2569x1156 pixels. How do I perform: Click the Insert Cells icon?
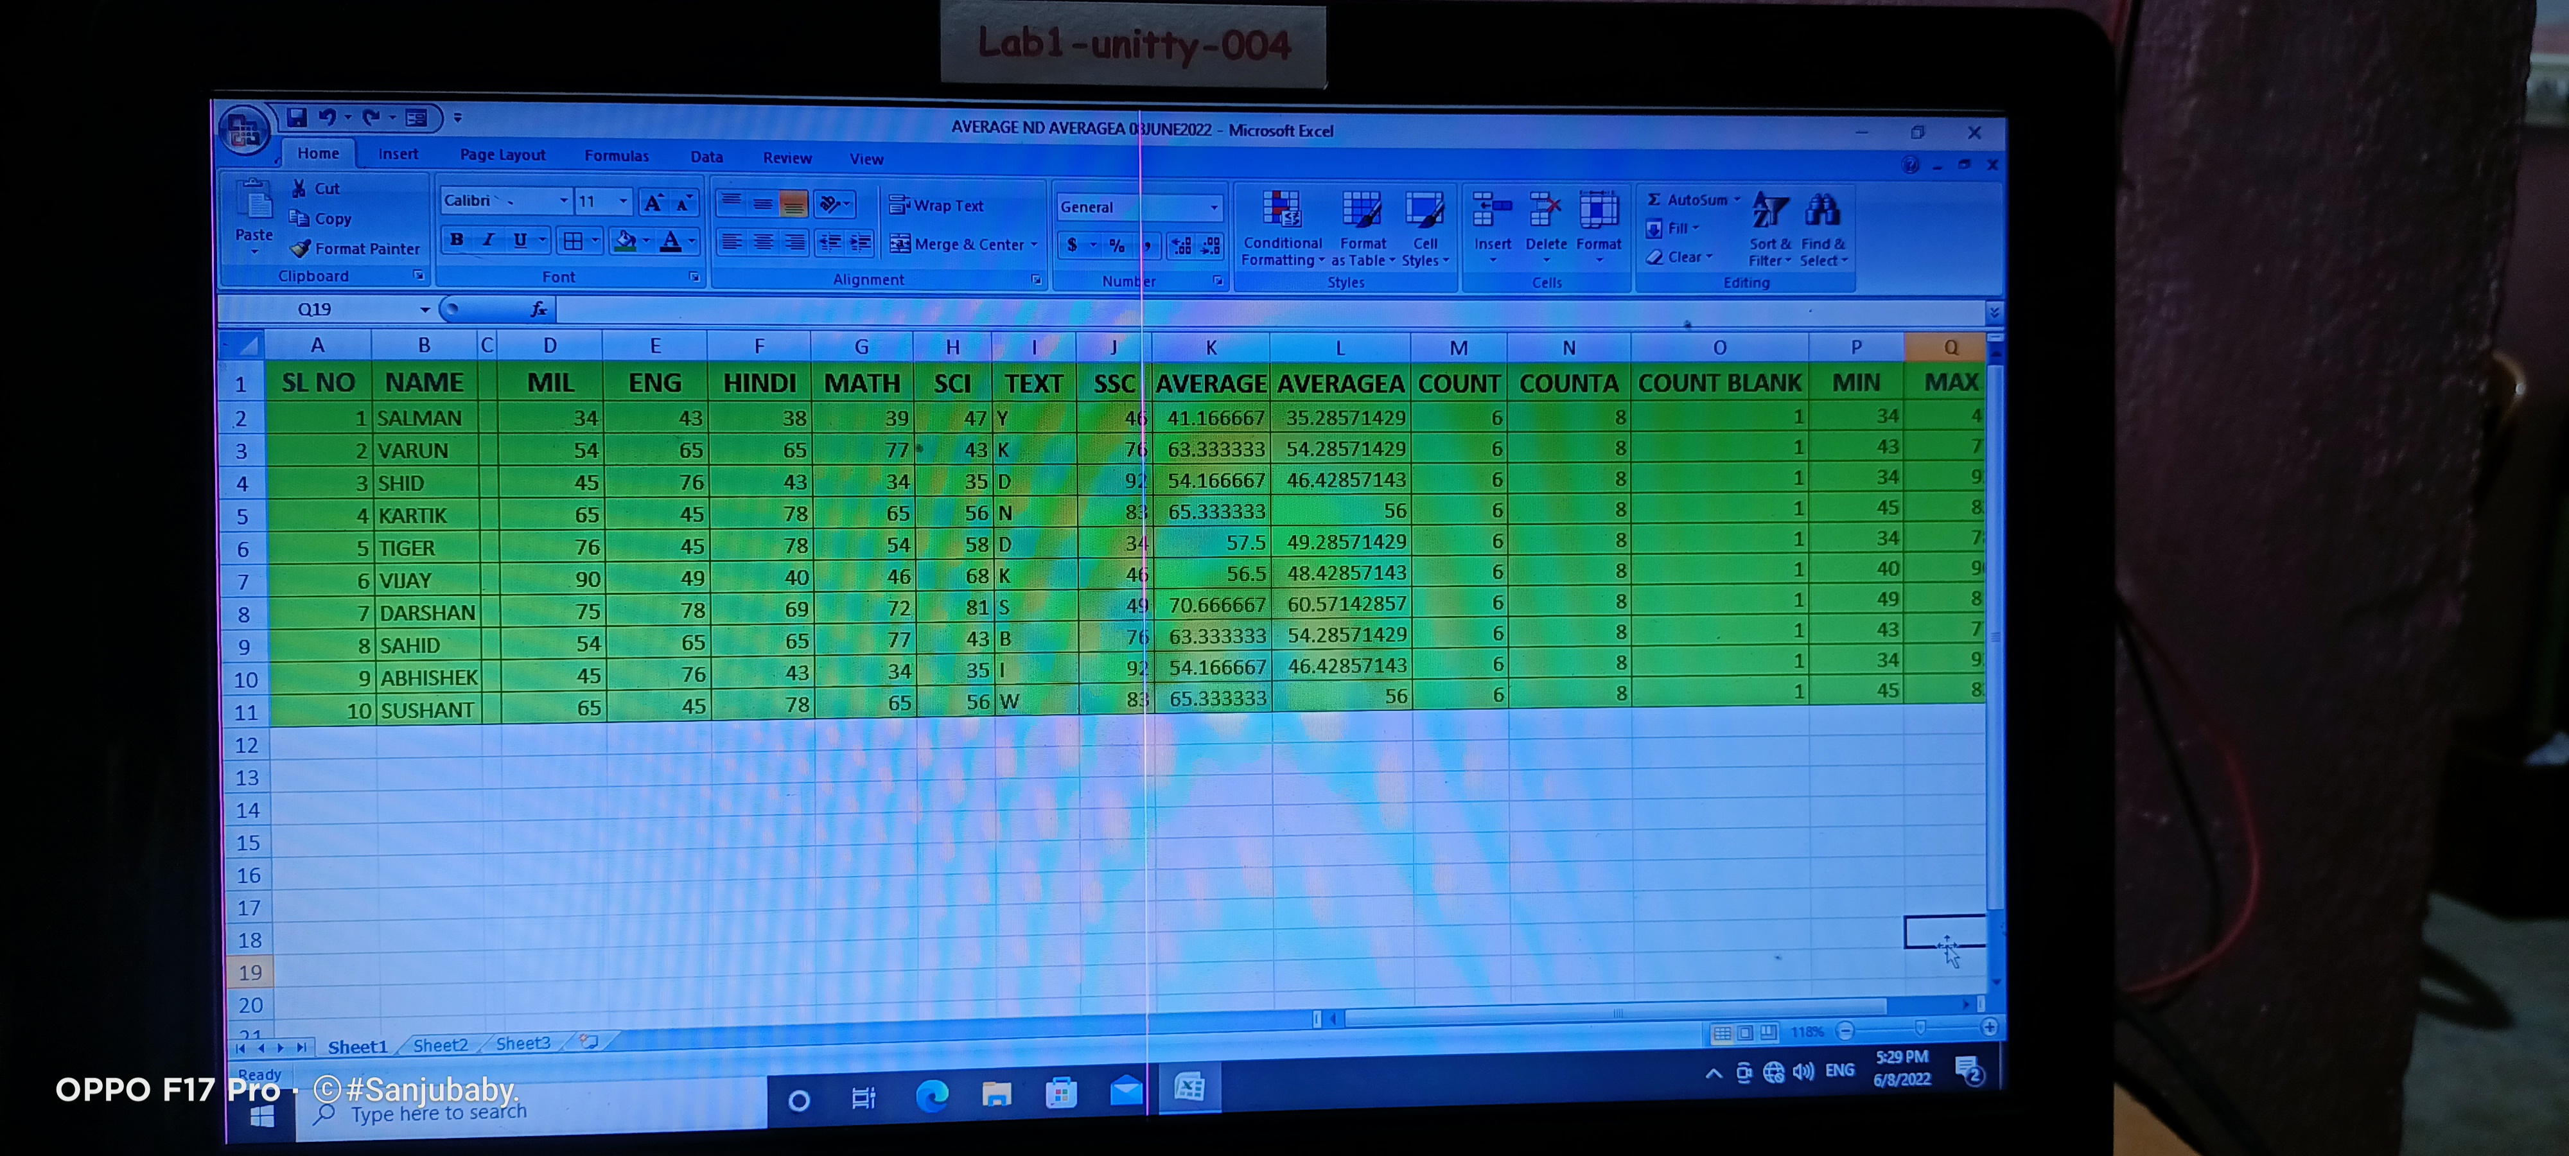pos(1492,211)
